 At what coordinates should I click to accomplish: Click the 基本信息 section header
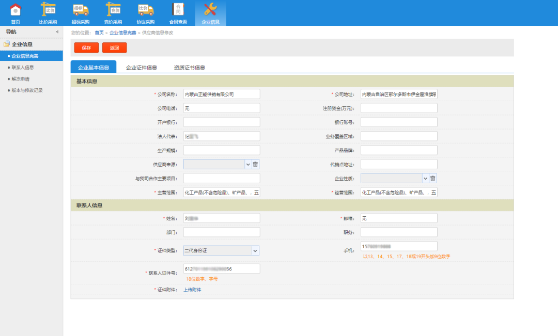(x=292, y=81)
